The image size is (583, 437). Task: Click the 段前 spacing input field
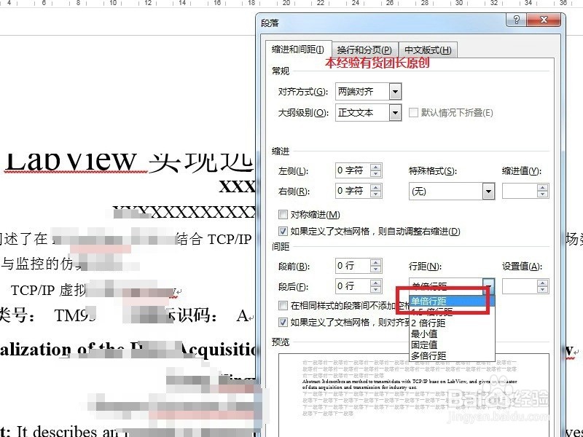click(x=353, y=266)
